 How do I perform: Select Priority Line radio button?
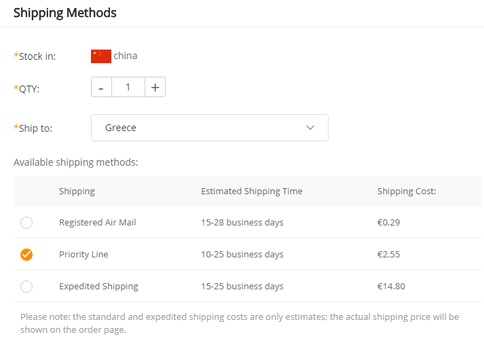tap(26, 255)
